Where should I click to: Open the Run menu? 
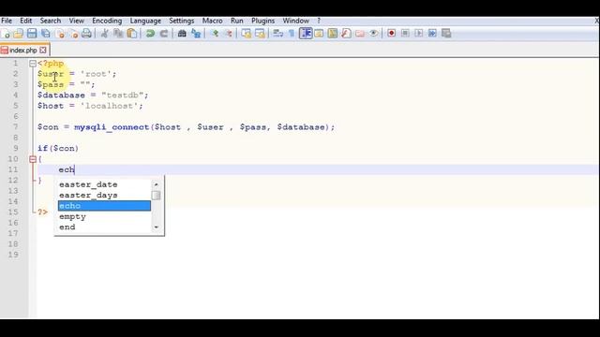pyautogui.click(x=237, y=21)
